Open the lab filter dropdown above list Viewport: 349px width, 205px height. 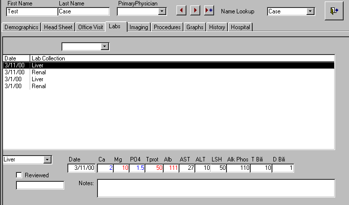click(x=104, y=47)
